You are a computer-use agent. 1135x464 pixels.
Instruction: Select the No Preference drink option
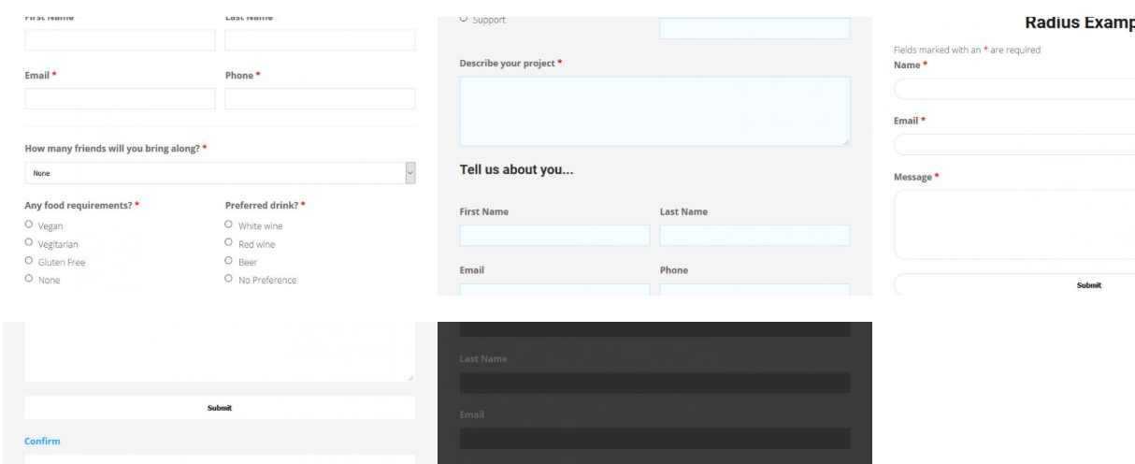229,279
